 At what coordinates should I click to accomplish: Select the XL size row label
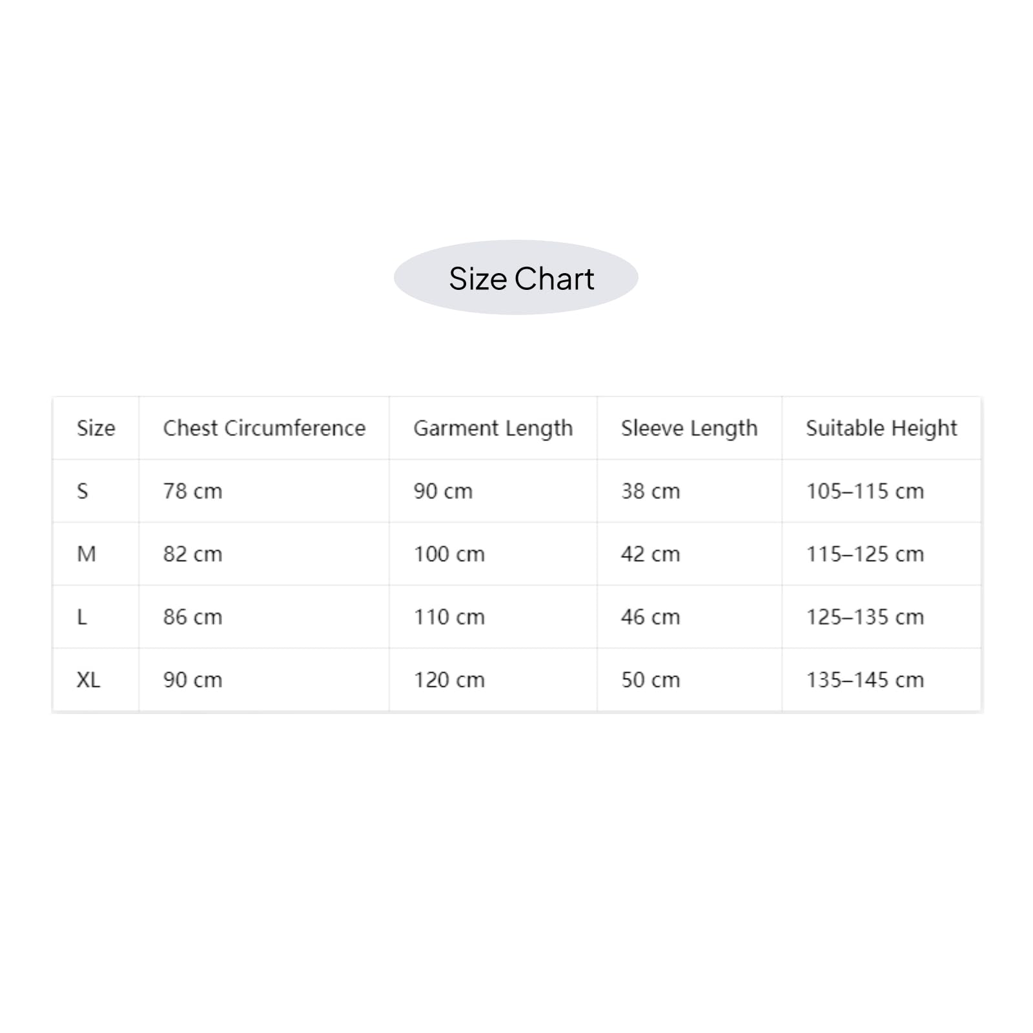[x=96, y=680]
